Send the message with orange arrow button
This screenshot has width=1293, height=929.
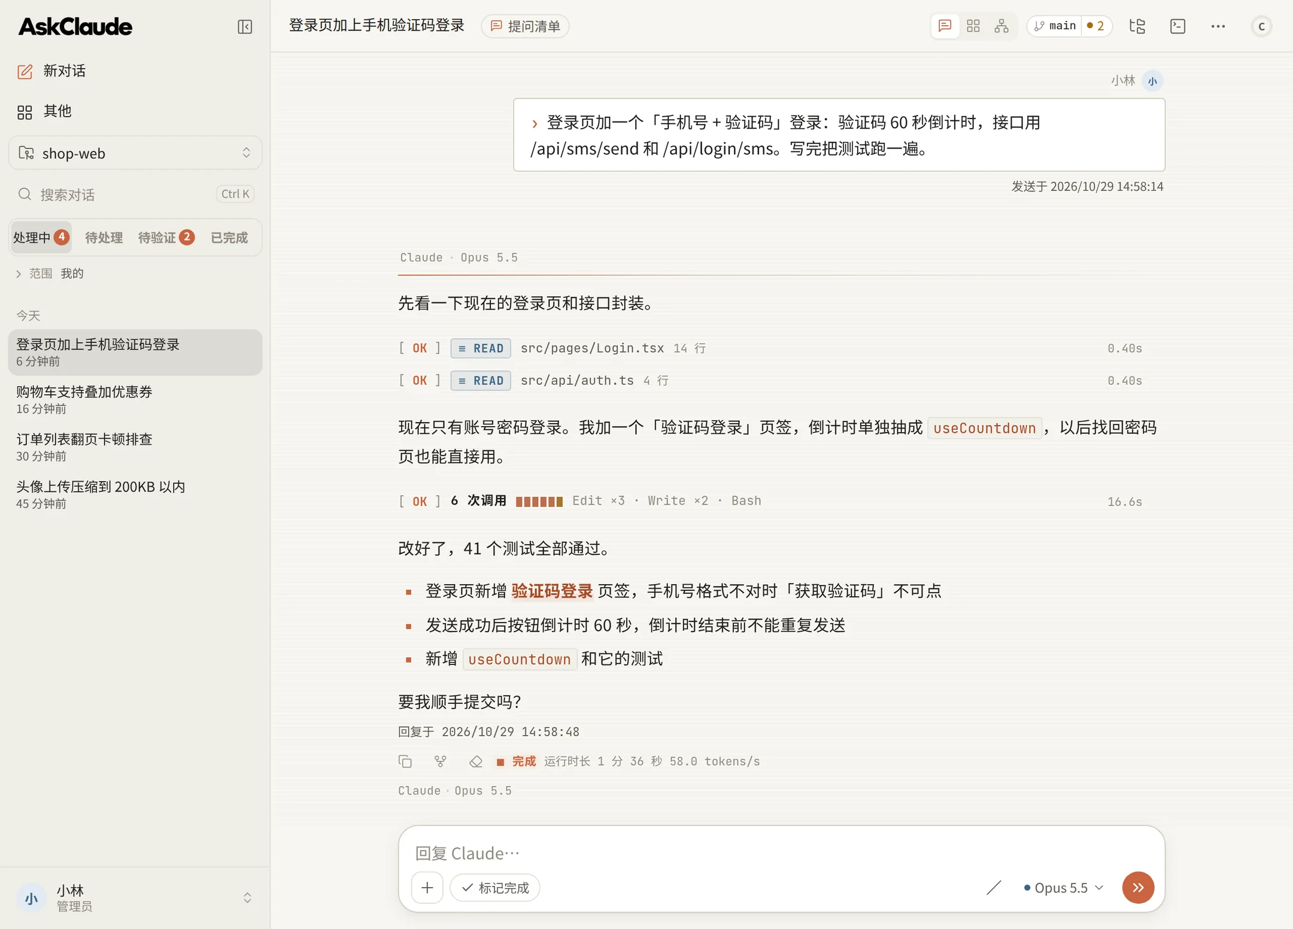click(1138, 888)
